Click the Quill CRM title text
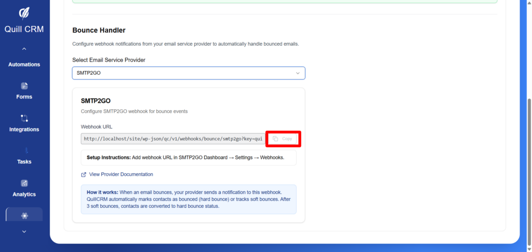This screenshot has height=252, width=532. [24, 29]
